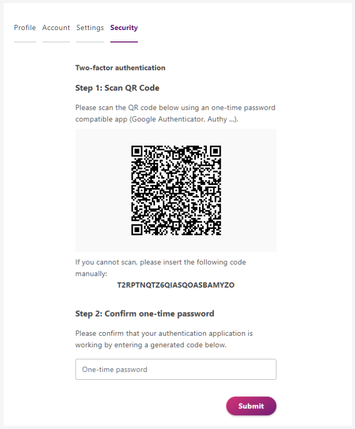
Task: Select the Security tab
Action: tap(124, 28)
